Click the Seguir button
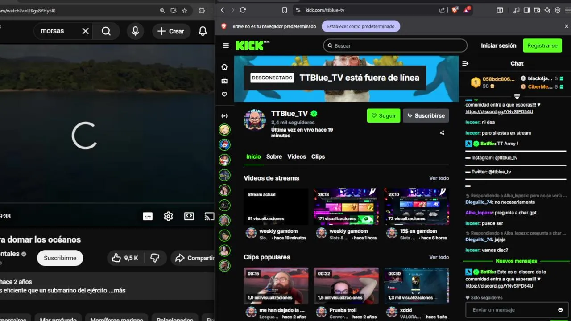Viewport: 571px width, 321px height. tap(384, 115)
